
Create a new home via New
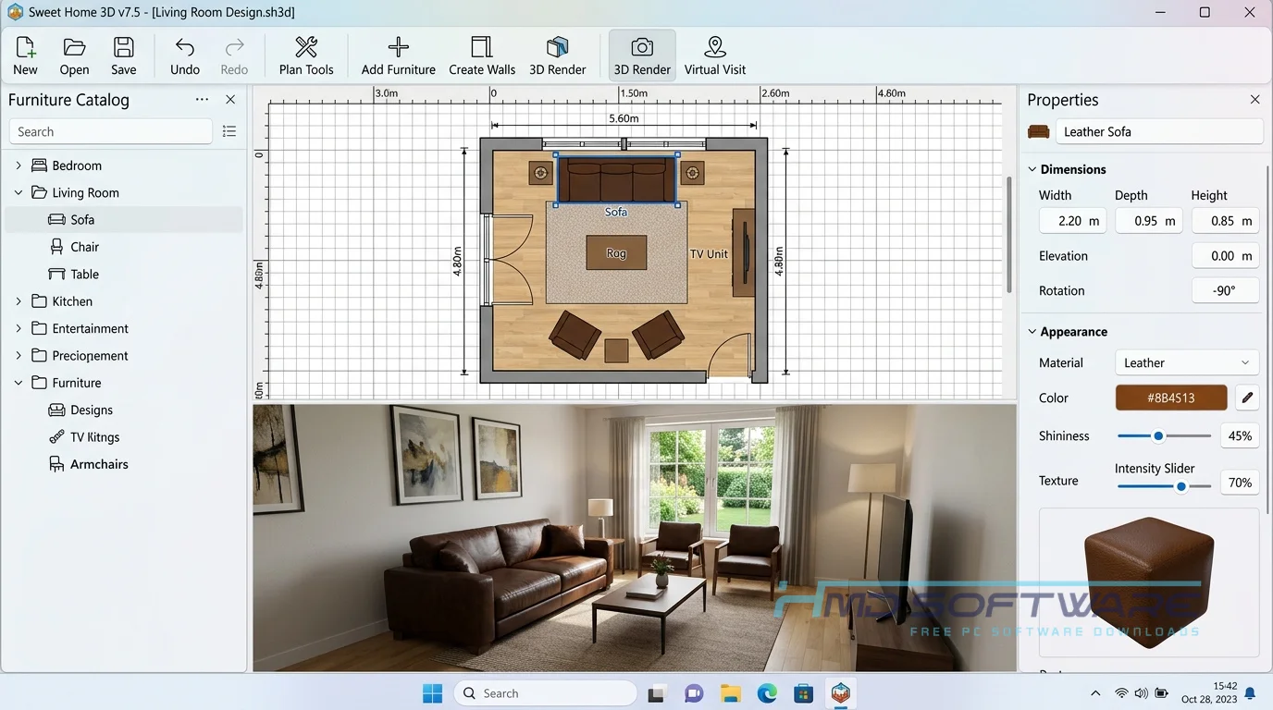click(x=25, y=55)
